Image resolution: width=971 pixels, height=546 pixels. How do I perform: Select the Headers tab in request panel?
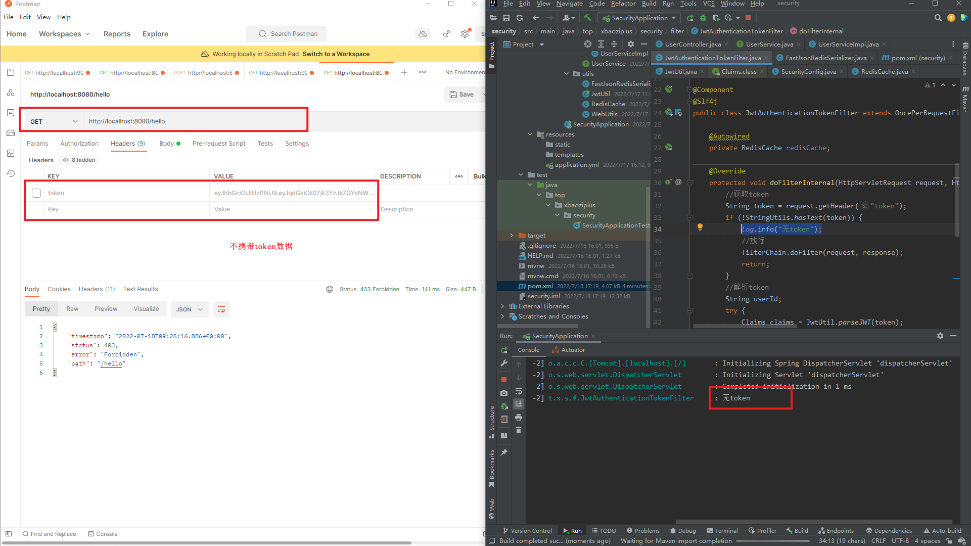pos(128,143)
